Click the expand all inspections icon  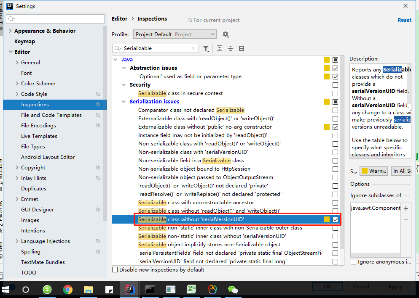[219, 49]
